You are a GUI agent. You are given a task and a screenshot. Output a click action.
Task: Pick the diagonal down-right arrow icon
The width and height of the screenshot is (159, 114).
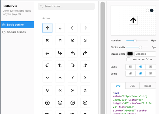pos(85,40)
